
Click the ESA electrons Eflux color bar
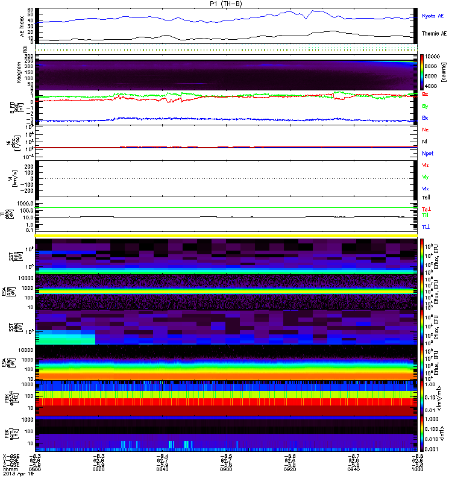click(422, 363)
